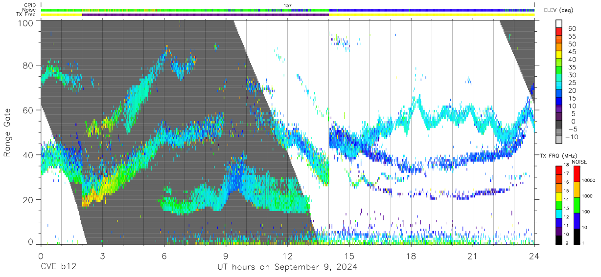
Task: Click the 'TX FRQ (MHz)' legend title
Action: [558, 156]
